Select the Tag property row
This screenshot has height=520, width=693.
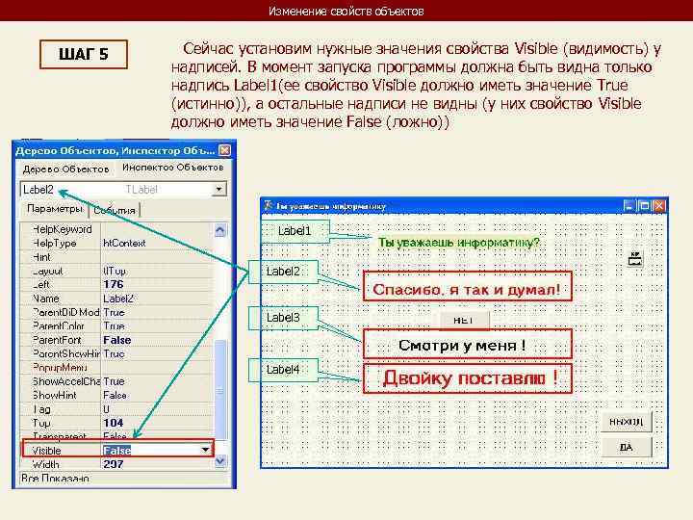(116, 409)
